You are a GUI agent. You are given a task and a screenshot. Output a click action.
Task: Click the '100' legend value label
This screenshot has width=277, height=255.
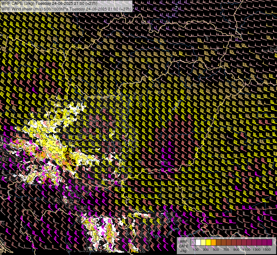[x=196, y=250]
